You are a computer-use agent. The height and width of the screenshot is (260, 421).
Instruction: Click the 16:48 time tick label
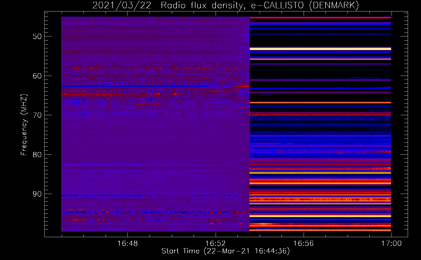click(x=127, y=244)
